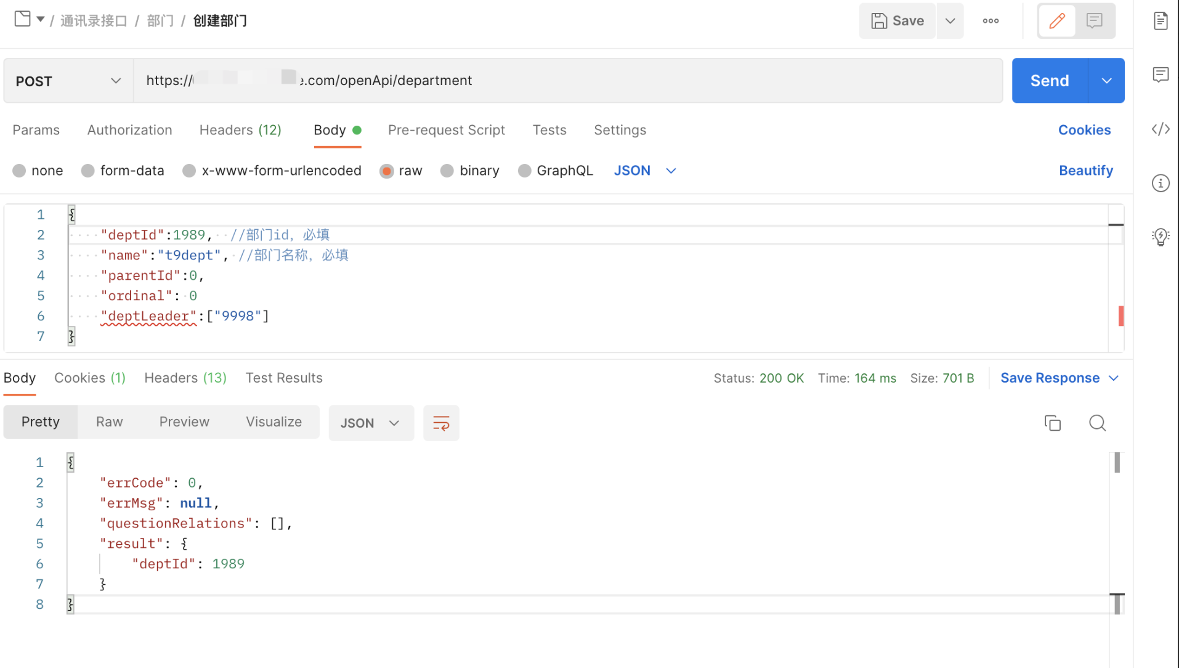Open the Headers (12) request tab
The height and width of the screenshot is (668, 1179).
point(240,130)
